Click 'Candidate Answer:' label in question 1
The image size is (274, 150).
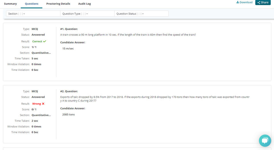[73, 42]
